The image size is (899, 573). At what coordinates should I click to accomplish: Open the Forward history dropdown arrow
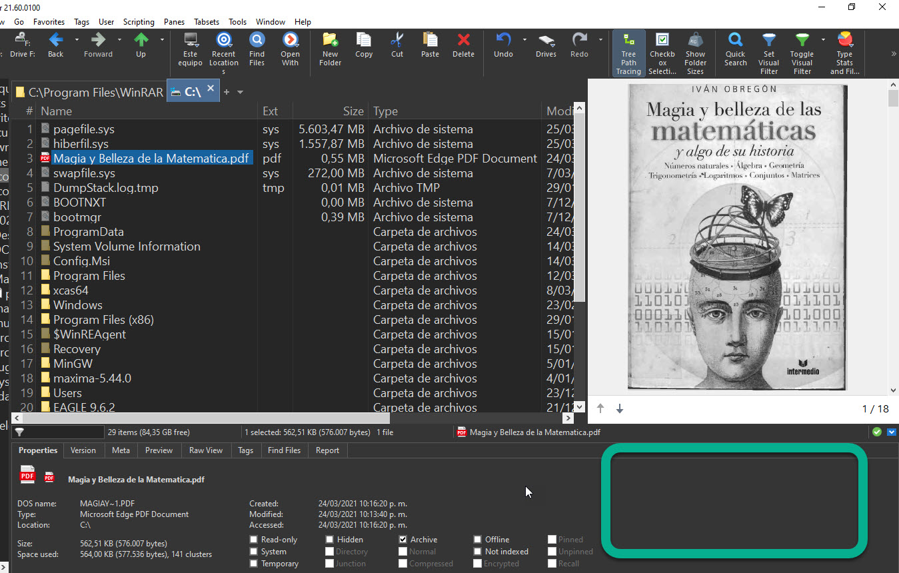(119, 39)
